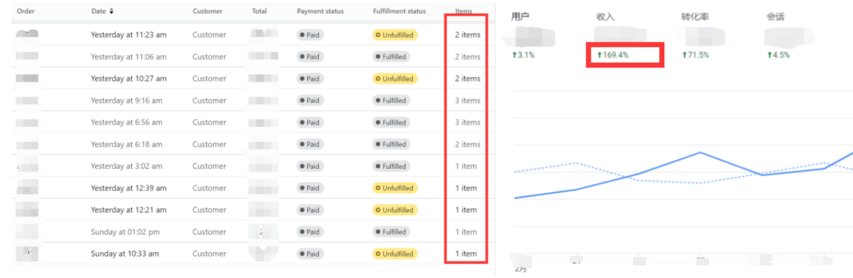Click the Total column header
The width and height of the screenshot is (853, 278).
259,11
